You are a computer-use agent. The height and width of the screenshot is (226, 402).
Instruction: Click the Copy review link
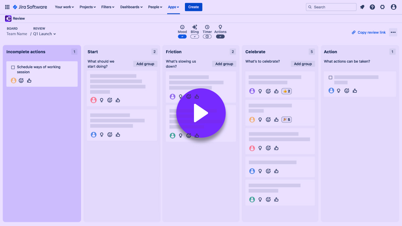(x=368, y=32)
